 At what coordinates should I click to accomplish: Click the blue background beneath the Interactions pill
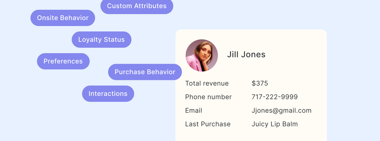coord(108,119)
